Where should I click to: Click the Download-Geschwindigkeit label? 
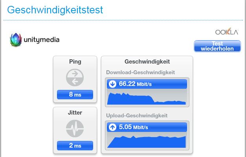tap(141, 72)
